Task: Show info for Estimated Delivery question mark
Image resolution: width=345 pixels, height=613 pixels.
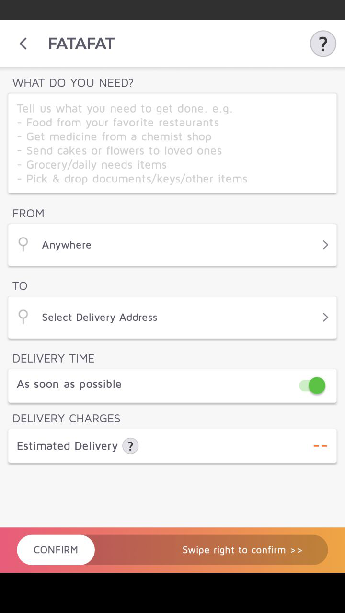Action: tap(130, 446)
